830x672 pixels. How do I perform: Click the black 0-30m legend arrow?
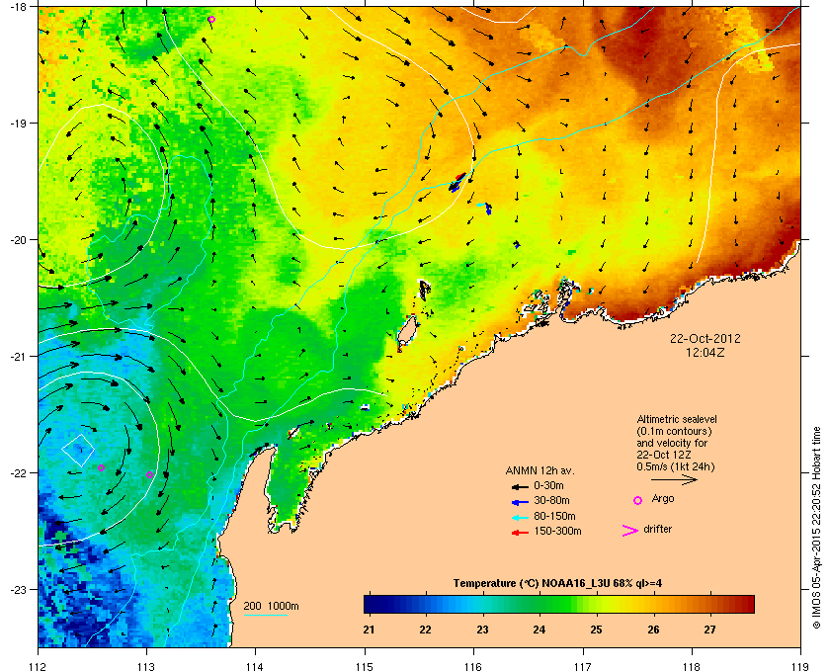tap(520, 486)
